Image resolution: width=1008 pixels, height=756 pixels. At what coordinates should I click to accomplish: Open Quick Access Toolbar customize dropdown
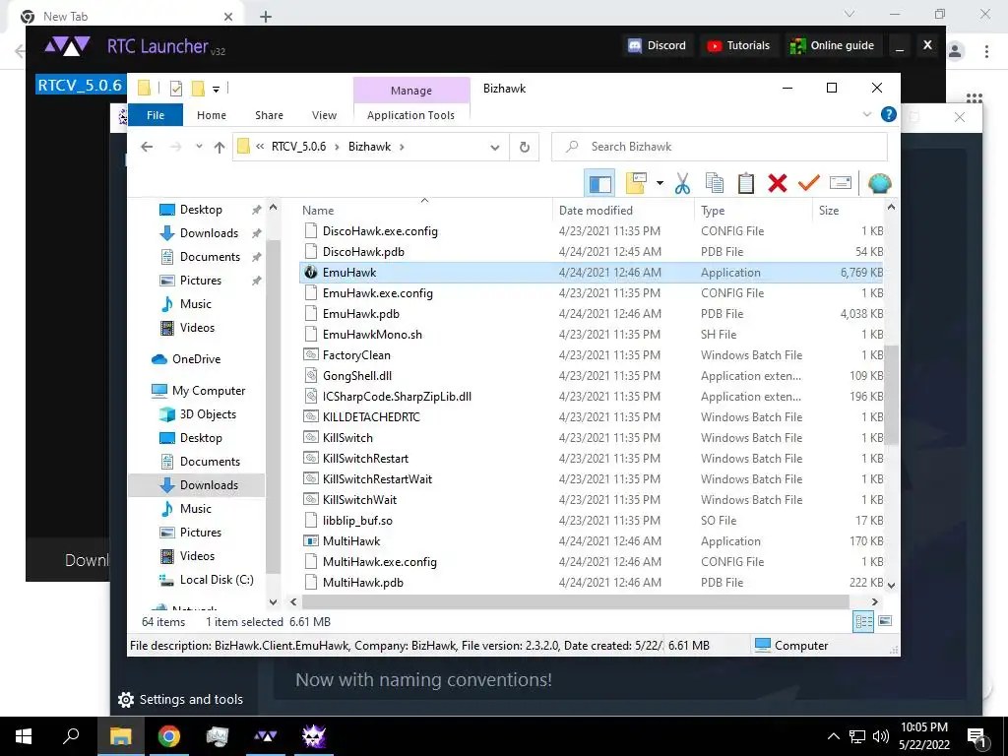click(x=216, y=89)
